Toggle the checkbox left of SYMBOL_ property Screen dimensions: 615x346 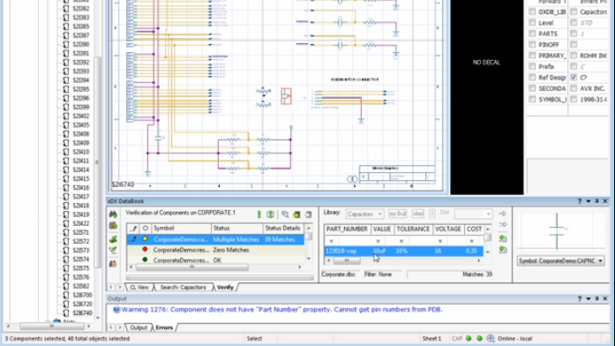tap(532, 100)
